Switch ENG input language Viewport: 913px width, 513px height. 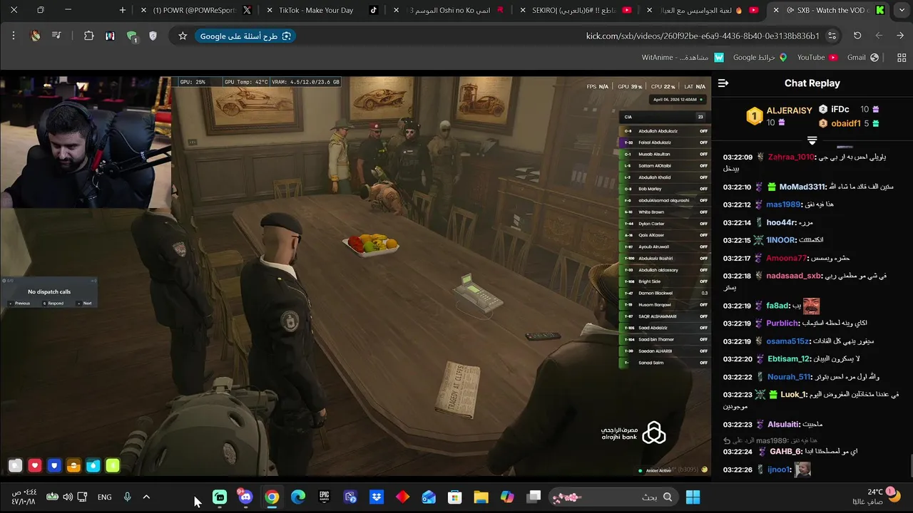105,497
